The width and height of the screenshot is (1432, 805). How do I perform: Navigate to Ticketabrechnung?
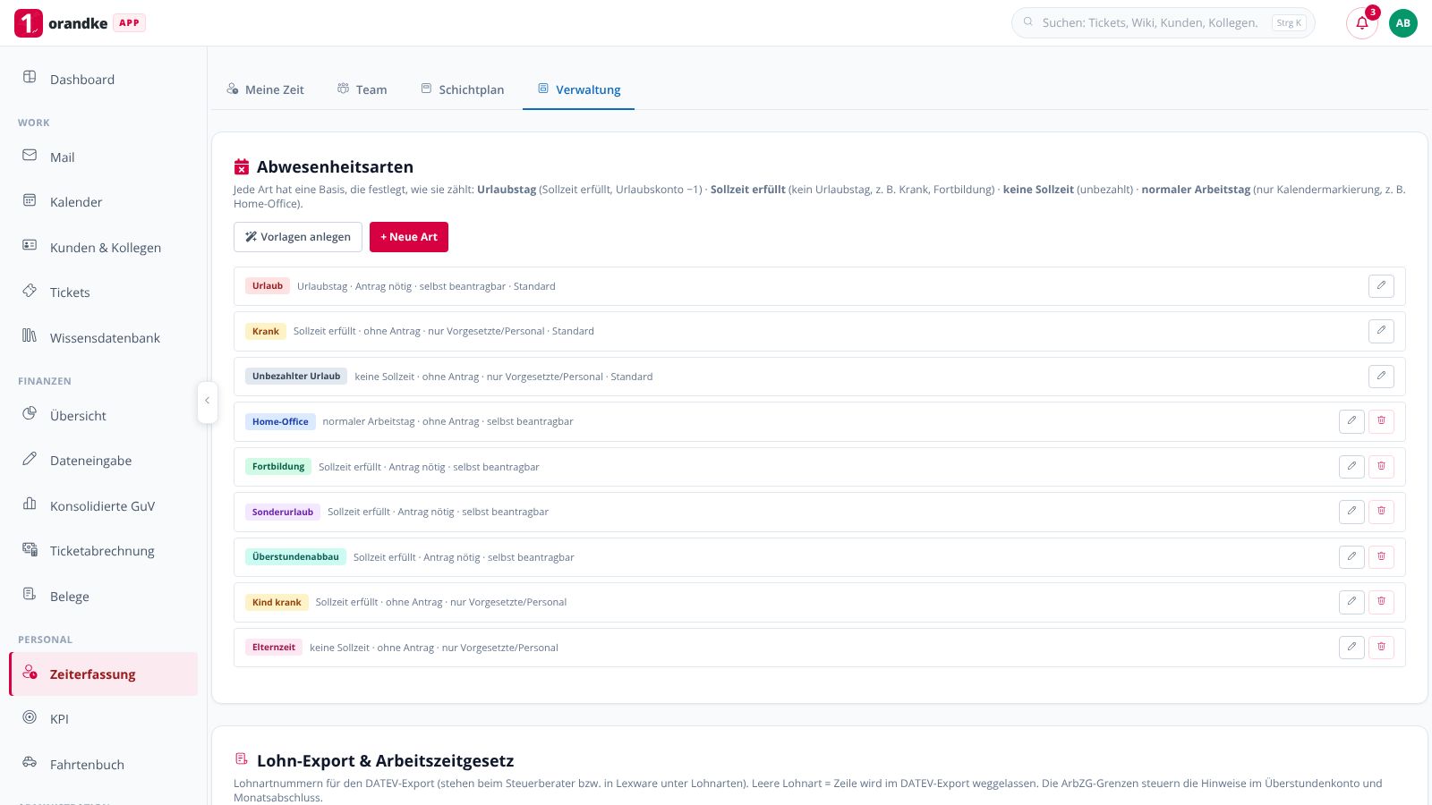pos(104,550)
